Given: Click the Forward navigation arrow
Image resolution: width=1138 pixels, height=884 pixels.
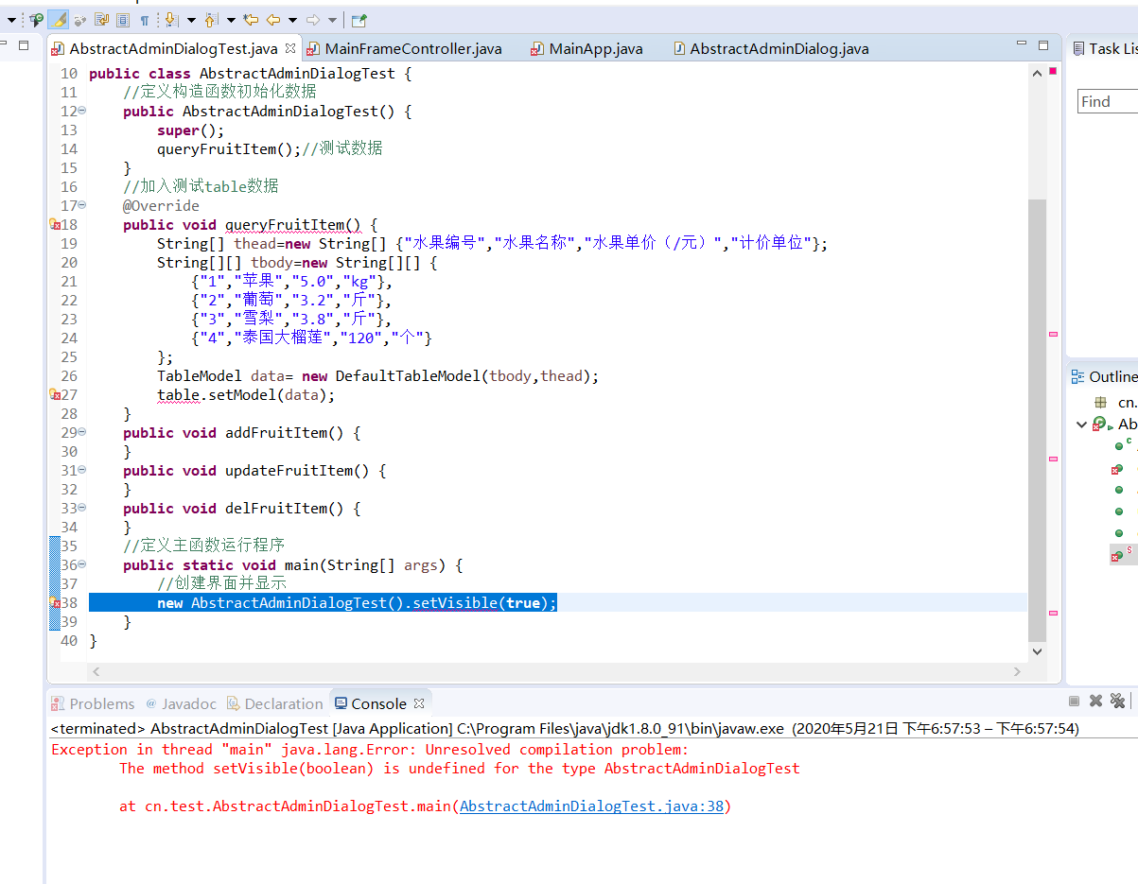Looking at the screenshot, I should [x=313, y=19].
